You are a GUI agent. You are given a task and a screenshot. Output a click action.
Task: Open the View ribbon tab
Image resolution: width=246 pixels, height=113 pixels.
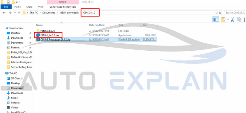(x=41, y=7)
